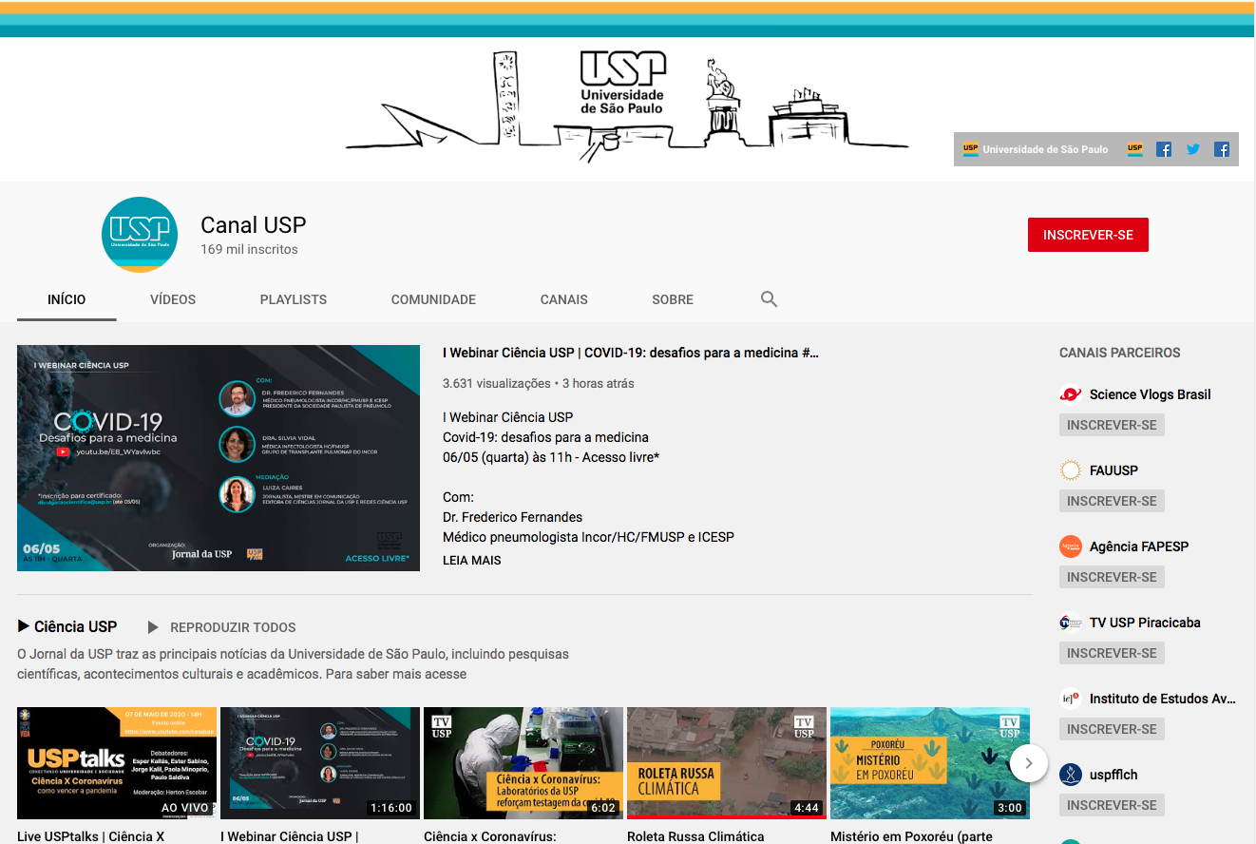Click the '3:00' duration badge
This screenshot has height=844, width=1256.
pos(1009,808)
